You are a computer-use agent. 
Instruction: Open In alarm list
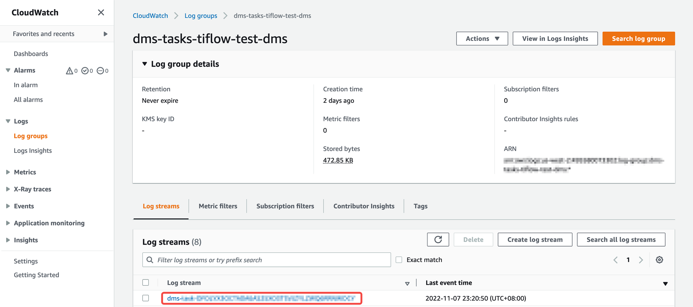pyautogui.click(x=26, y=85)
